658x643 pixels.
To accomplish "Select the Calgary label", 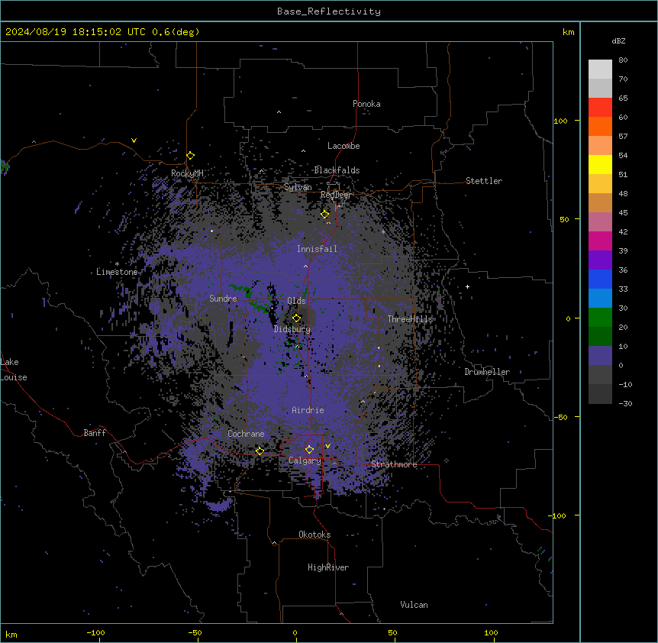I will point(305,460).
